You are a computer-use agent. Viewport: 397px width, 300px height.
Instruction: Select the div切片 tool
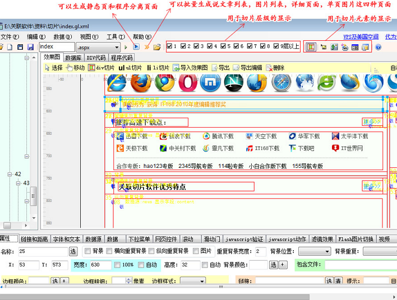coord(101,68)
